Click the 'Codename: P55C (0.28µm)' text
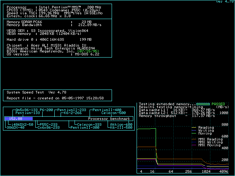The height and width of the screenshot is (176, 235). point(75,10)
